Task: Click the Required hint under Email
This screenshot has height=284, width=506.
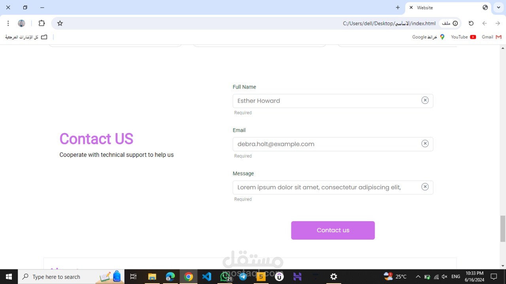Action: 243,156
